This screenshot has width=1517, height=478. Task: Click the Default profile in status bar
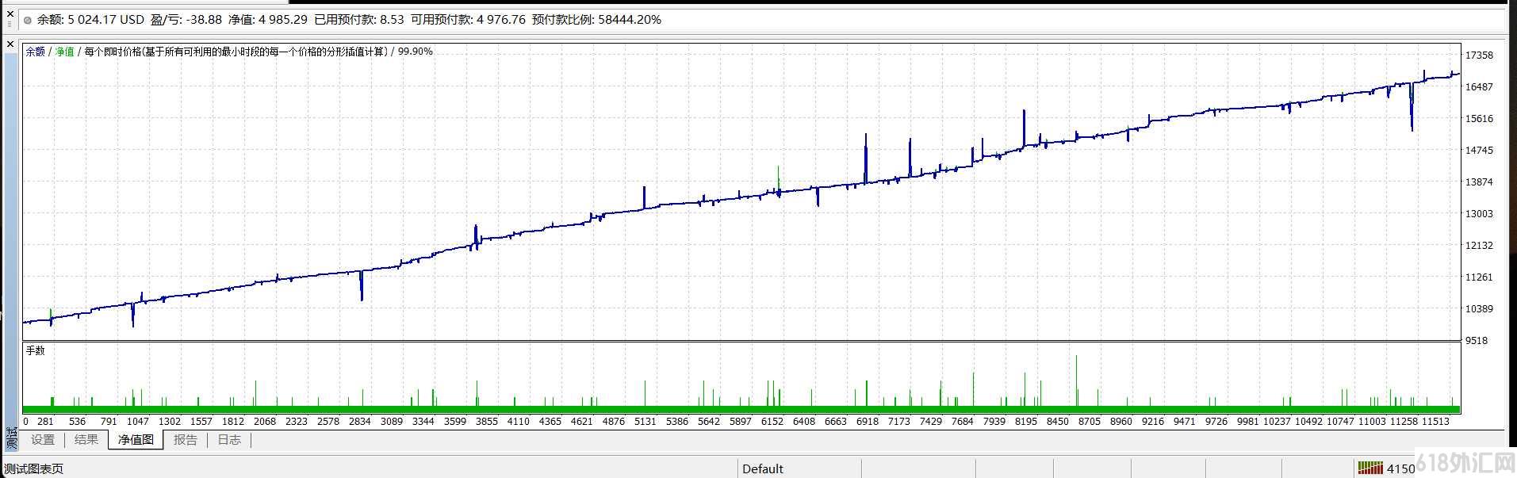763,468
